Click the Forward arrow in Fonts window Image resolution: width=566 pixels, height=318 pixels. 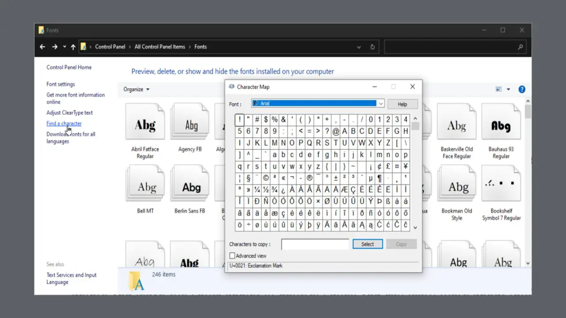pos(55,47)
